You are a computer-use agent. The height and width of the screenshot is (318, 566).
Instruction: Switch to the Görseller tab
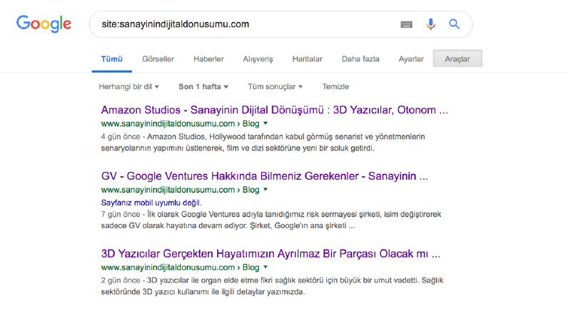[158, 58]
